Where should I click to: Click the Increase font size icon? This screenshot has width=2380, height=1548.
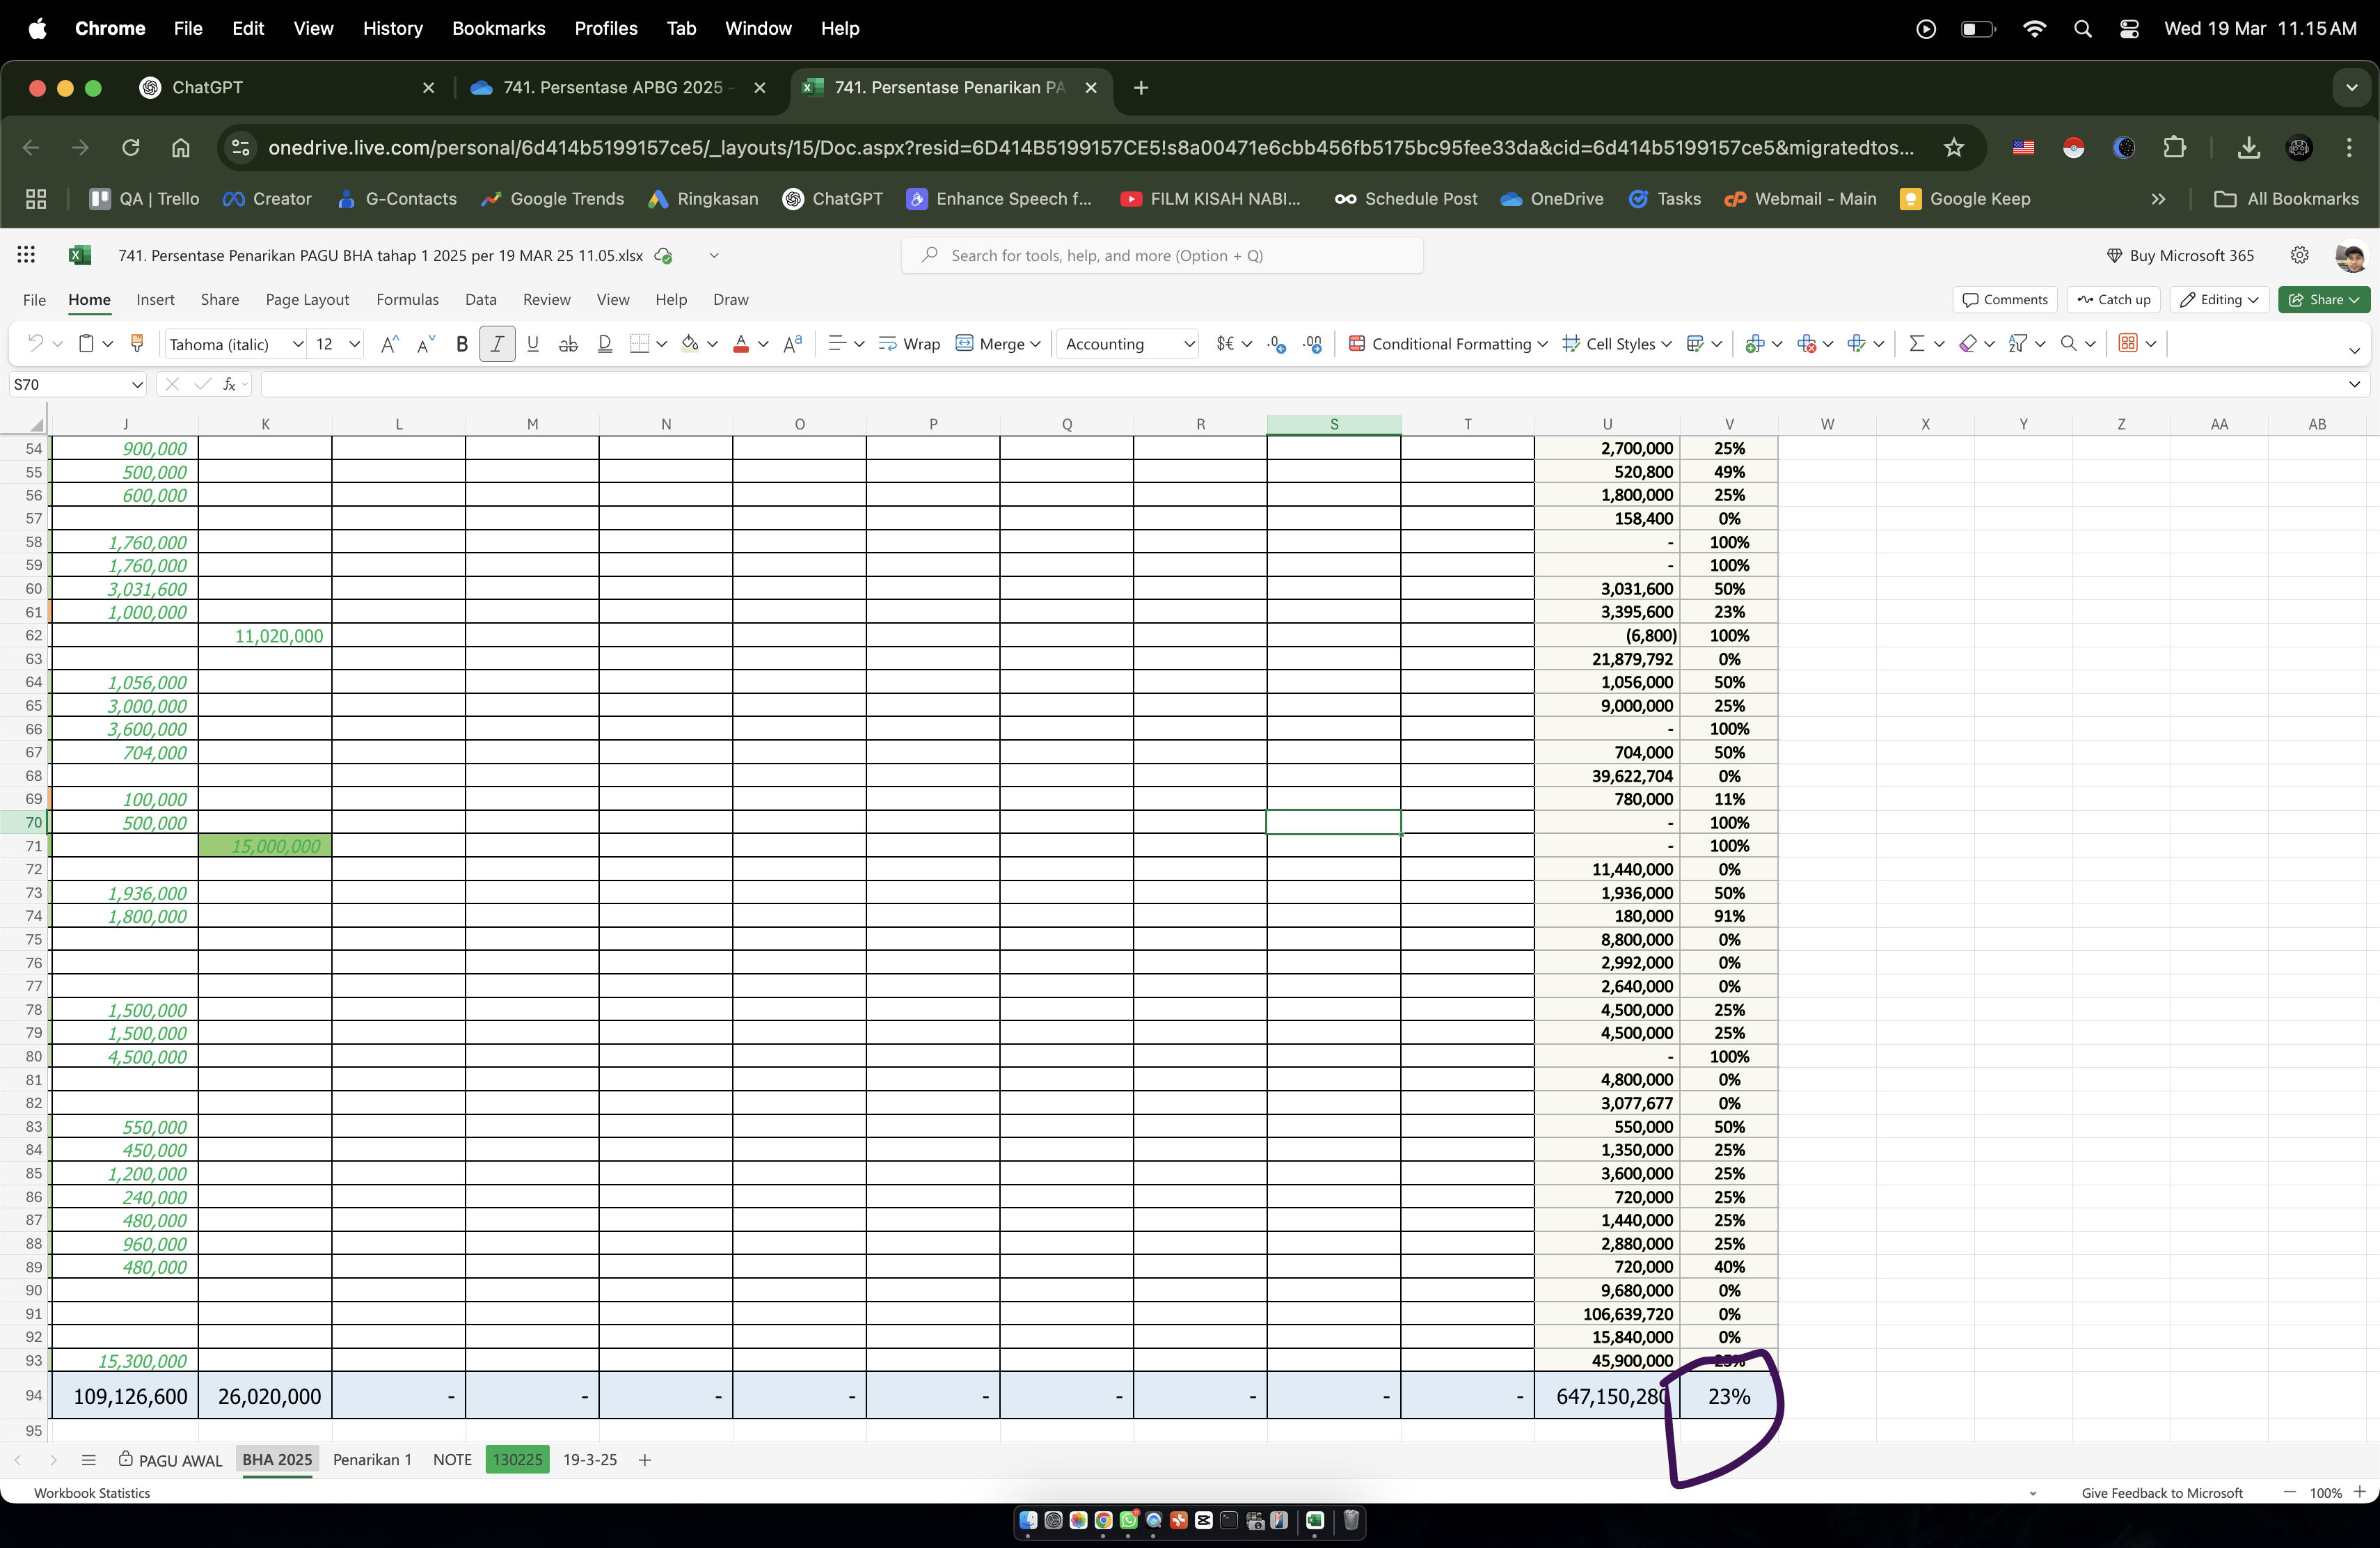pyautogui.click(x=390, y=344)
